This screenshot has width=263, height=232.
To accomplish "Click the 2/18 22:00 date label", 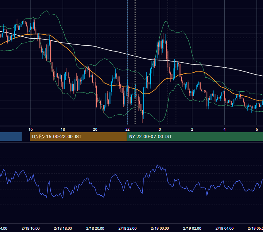I will click(x=128, y=228).
